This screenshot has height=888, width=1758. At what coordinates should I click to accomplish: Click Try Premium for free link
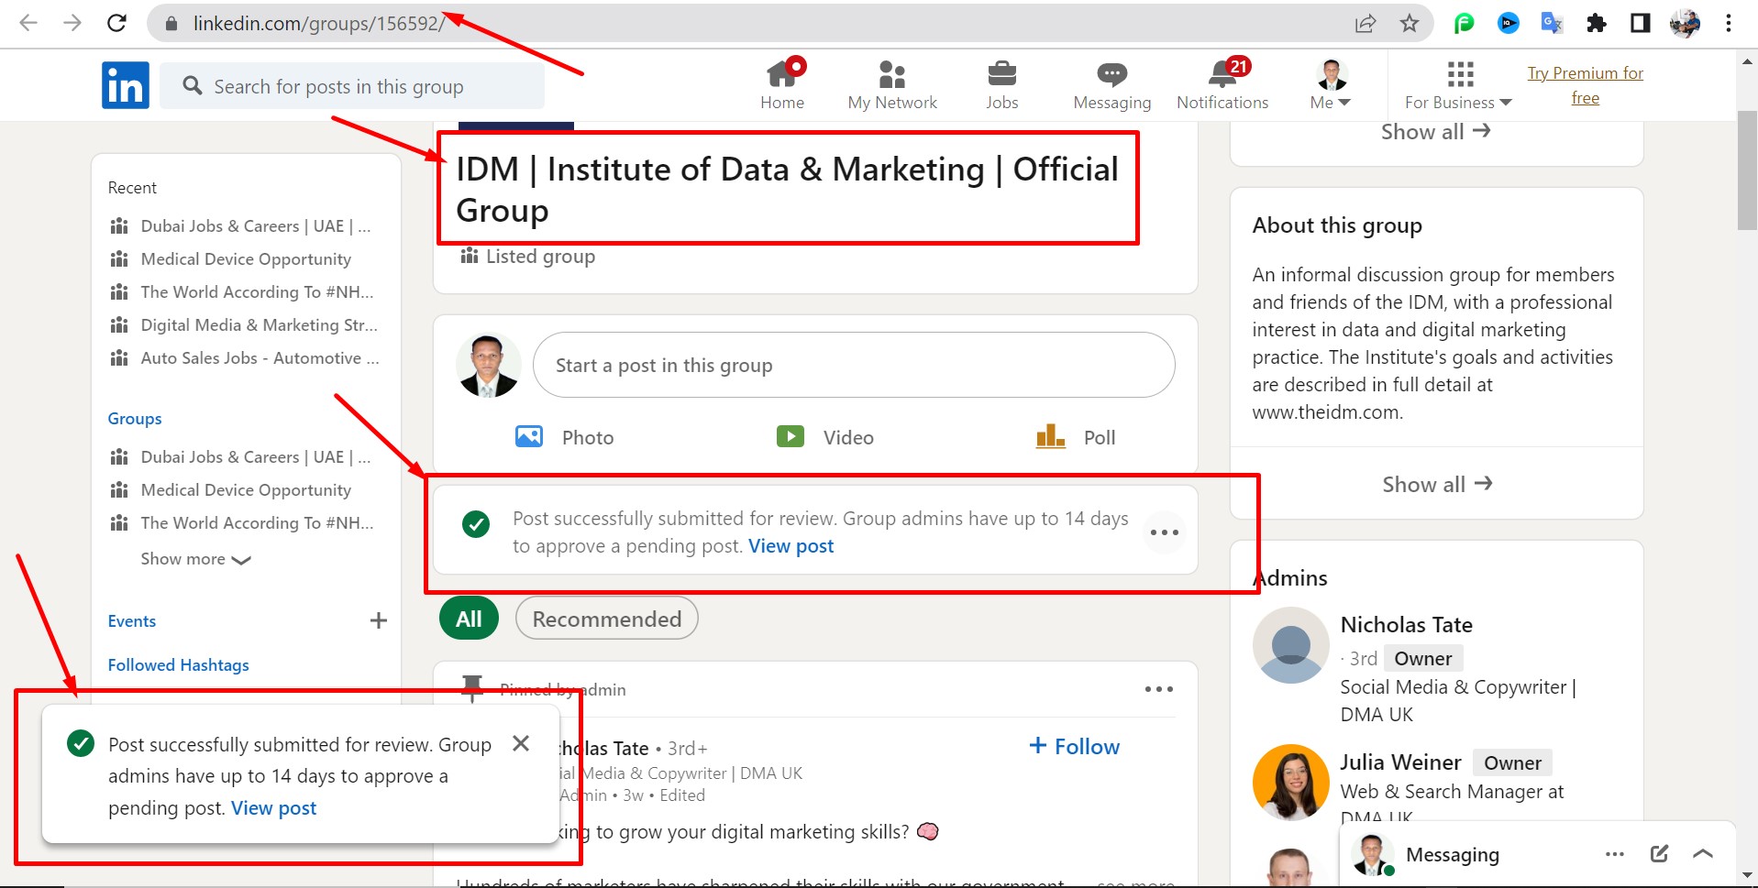coord(1585,85)
